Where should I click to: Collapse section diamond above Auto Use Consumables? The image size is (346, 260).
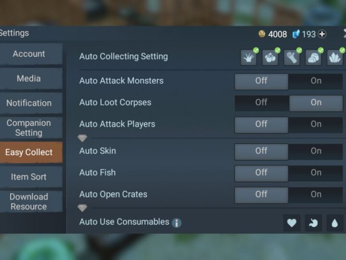[82, 208]
